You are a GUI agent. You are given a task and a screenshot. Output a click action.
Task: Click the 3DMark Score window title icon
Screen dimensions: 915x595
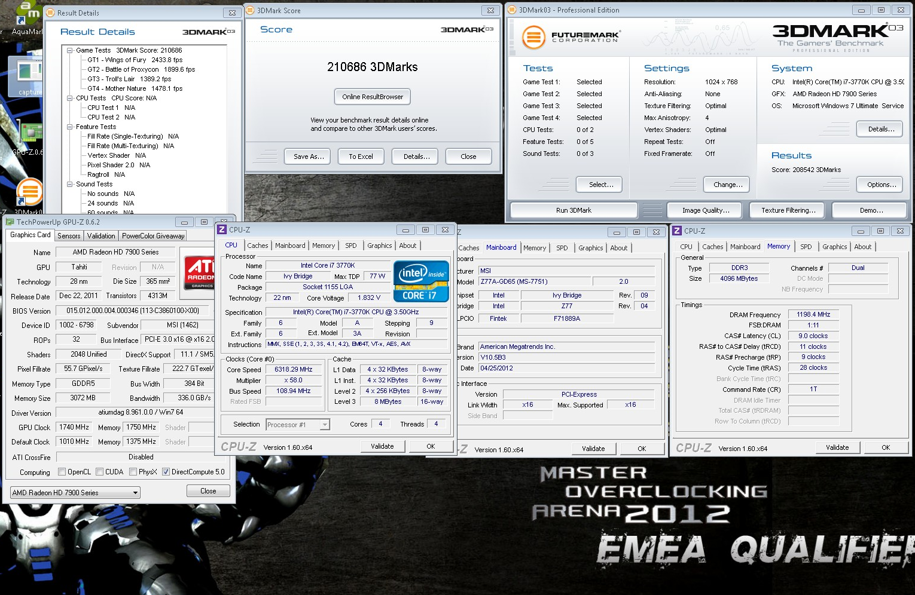251,10
